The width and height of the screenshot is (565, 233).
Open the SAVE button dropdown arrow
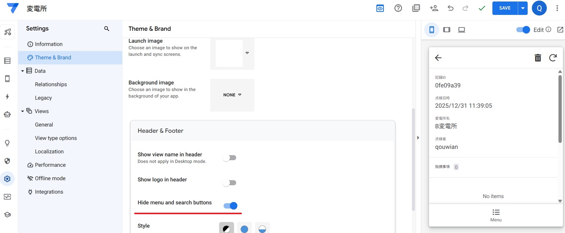(523, 8)
